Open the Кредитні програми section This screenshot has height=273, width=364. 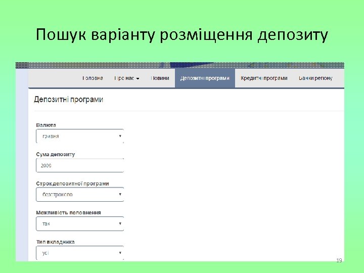264,78
